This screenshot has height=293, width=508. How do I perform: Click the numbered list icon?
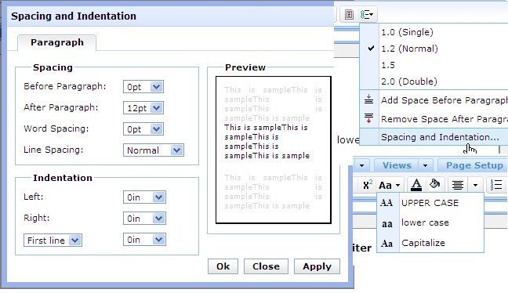click(x=496, y=185)
